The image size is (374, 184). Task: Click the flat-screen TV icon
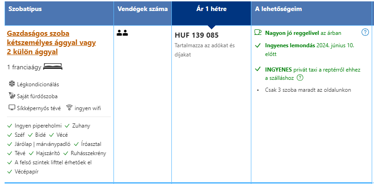[11, 108]
